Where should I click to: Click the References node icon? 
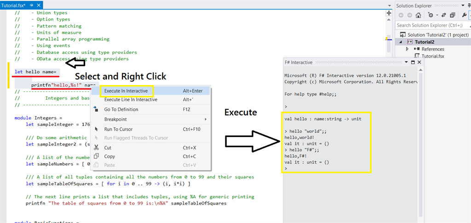(x=417, y=49)
